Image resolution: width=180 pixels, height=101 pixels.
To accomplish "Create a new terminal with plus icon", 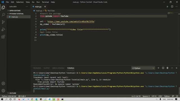I will click(158, 68).
